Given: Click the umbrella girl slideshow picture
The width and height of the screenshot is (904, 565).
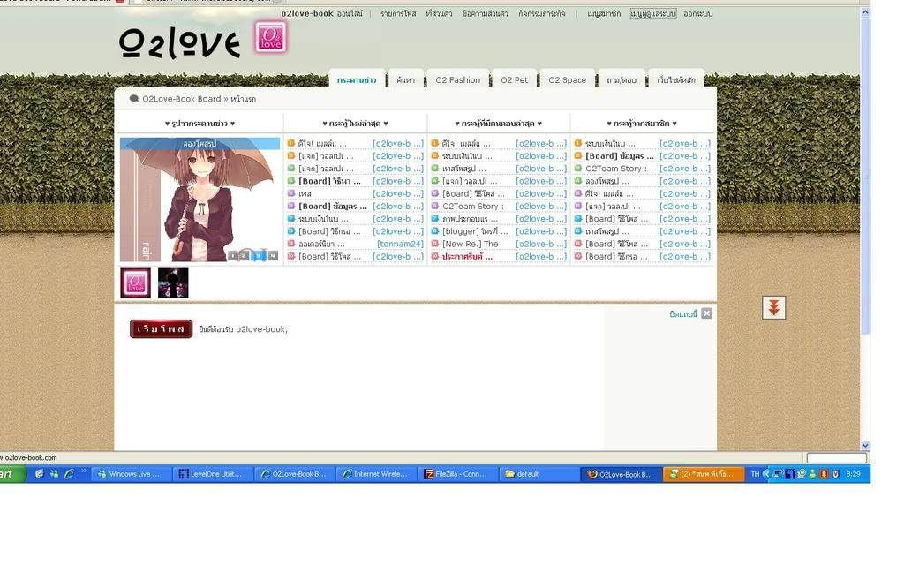Looking at the screenshot, I should point(200,200).
